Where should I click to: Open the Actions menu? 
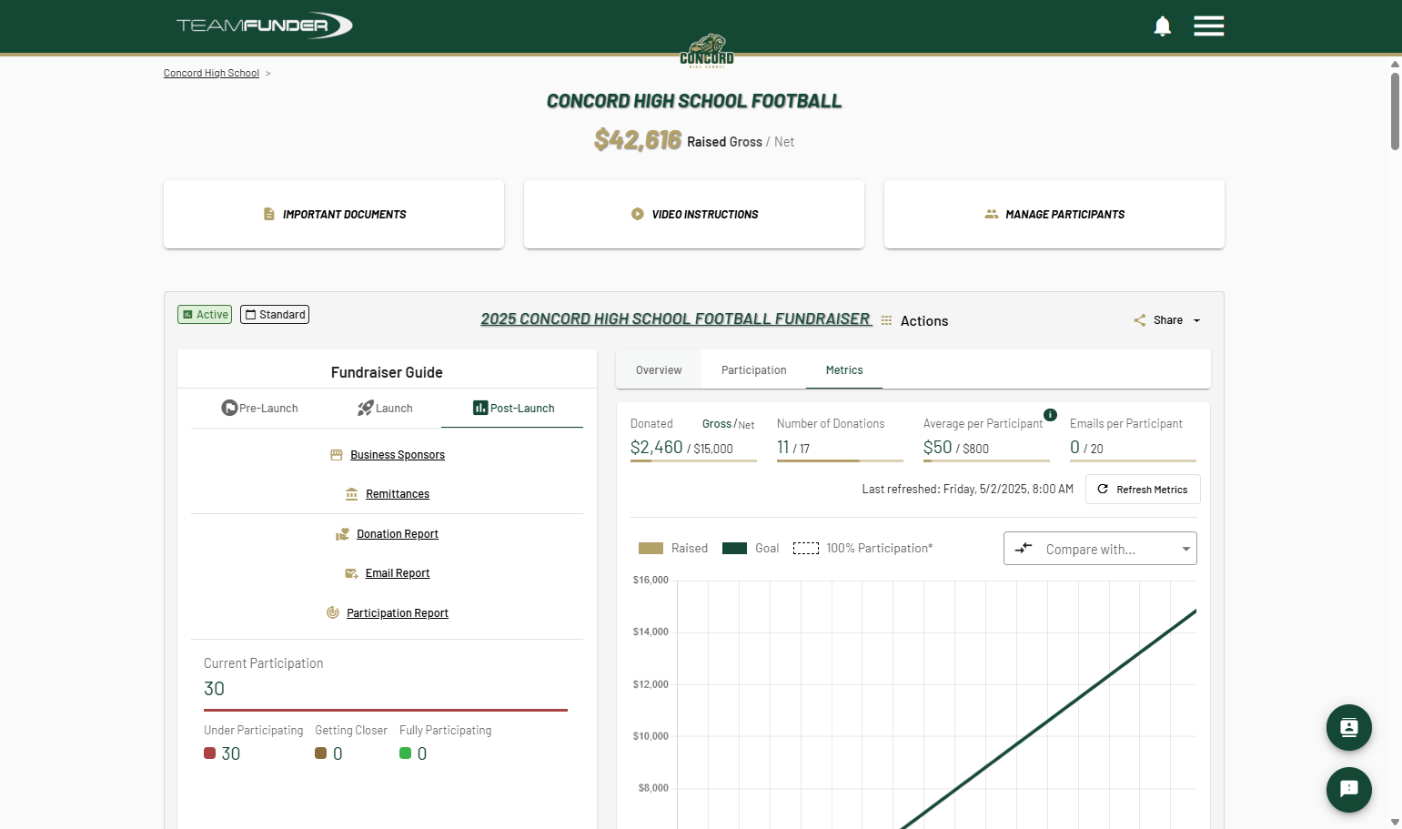[x=924, y=321]
